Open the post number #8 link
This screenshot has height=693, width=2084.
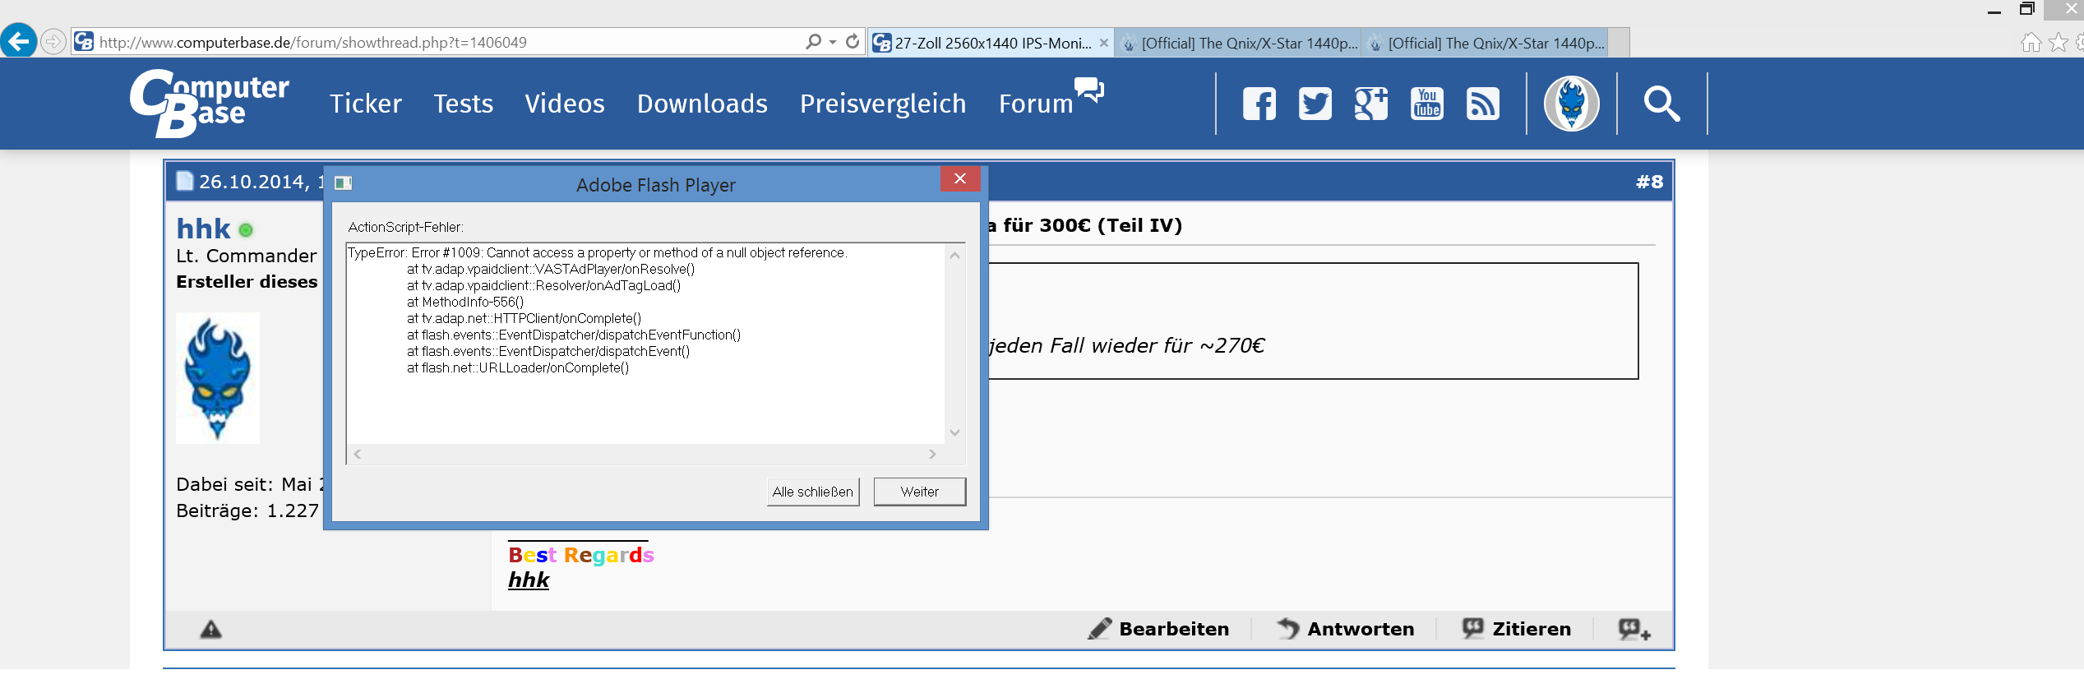click(x=1649, y=182)
